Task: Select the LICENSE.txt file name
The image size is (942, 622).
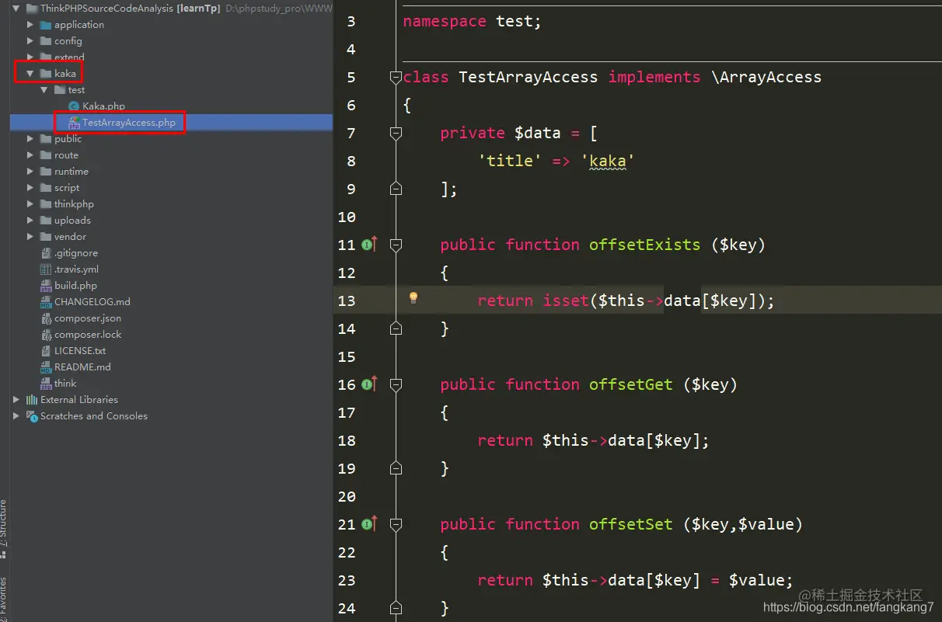Action: (x=80, y=351)
